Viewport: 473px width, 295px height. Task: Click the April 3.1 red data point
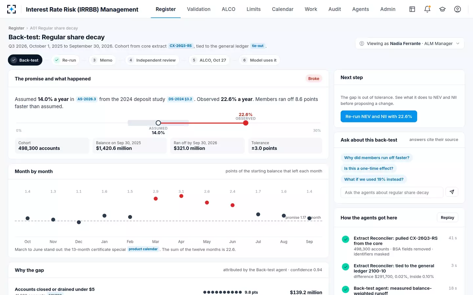point(181,196)
